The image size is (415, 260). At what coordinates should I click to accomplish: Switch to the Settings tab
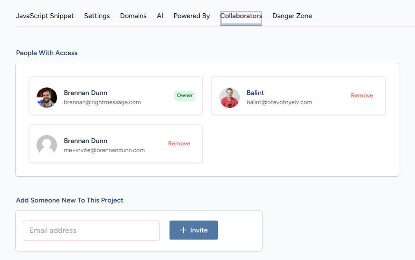[x=97, y=16]
